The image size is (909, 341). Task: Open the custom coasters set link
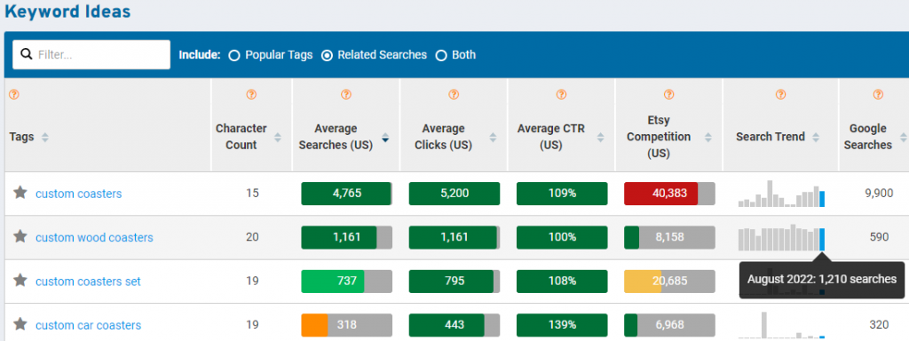(x=88, y=282)
